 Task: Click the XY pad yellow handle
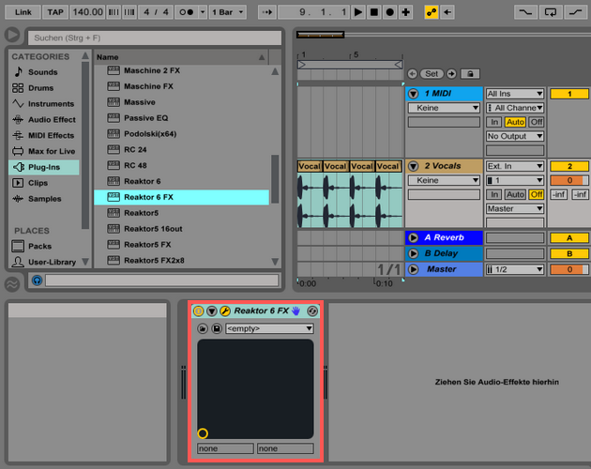[203, 433]
